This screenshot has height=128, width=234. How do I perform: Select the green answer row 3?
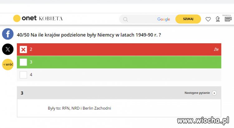pos(119,62)
